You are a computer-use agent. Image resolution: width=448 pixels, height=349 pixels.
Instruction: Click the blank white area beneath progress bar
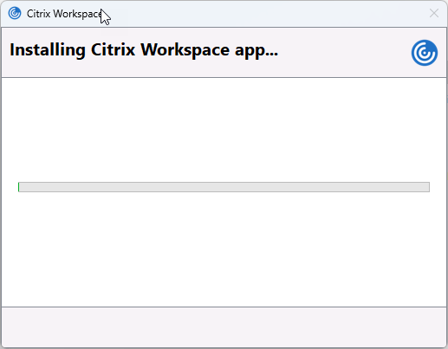tap(224, 249)
